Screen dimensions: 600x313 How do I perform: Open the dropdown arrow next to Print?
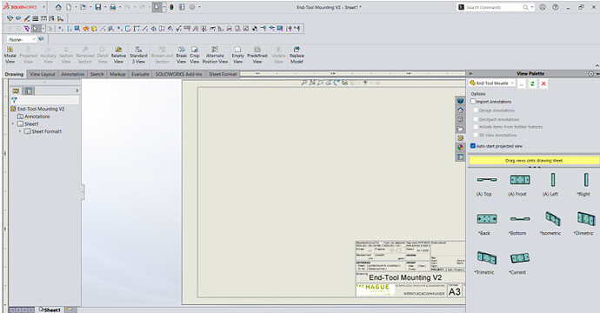(120, 7)
